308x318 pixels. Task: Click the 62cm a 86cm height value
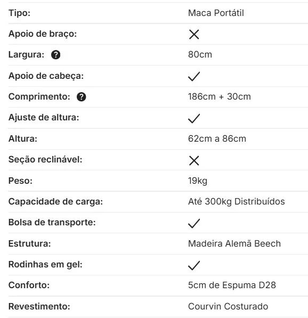(x=217, y=138)
